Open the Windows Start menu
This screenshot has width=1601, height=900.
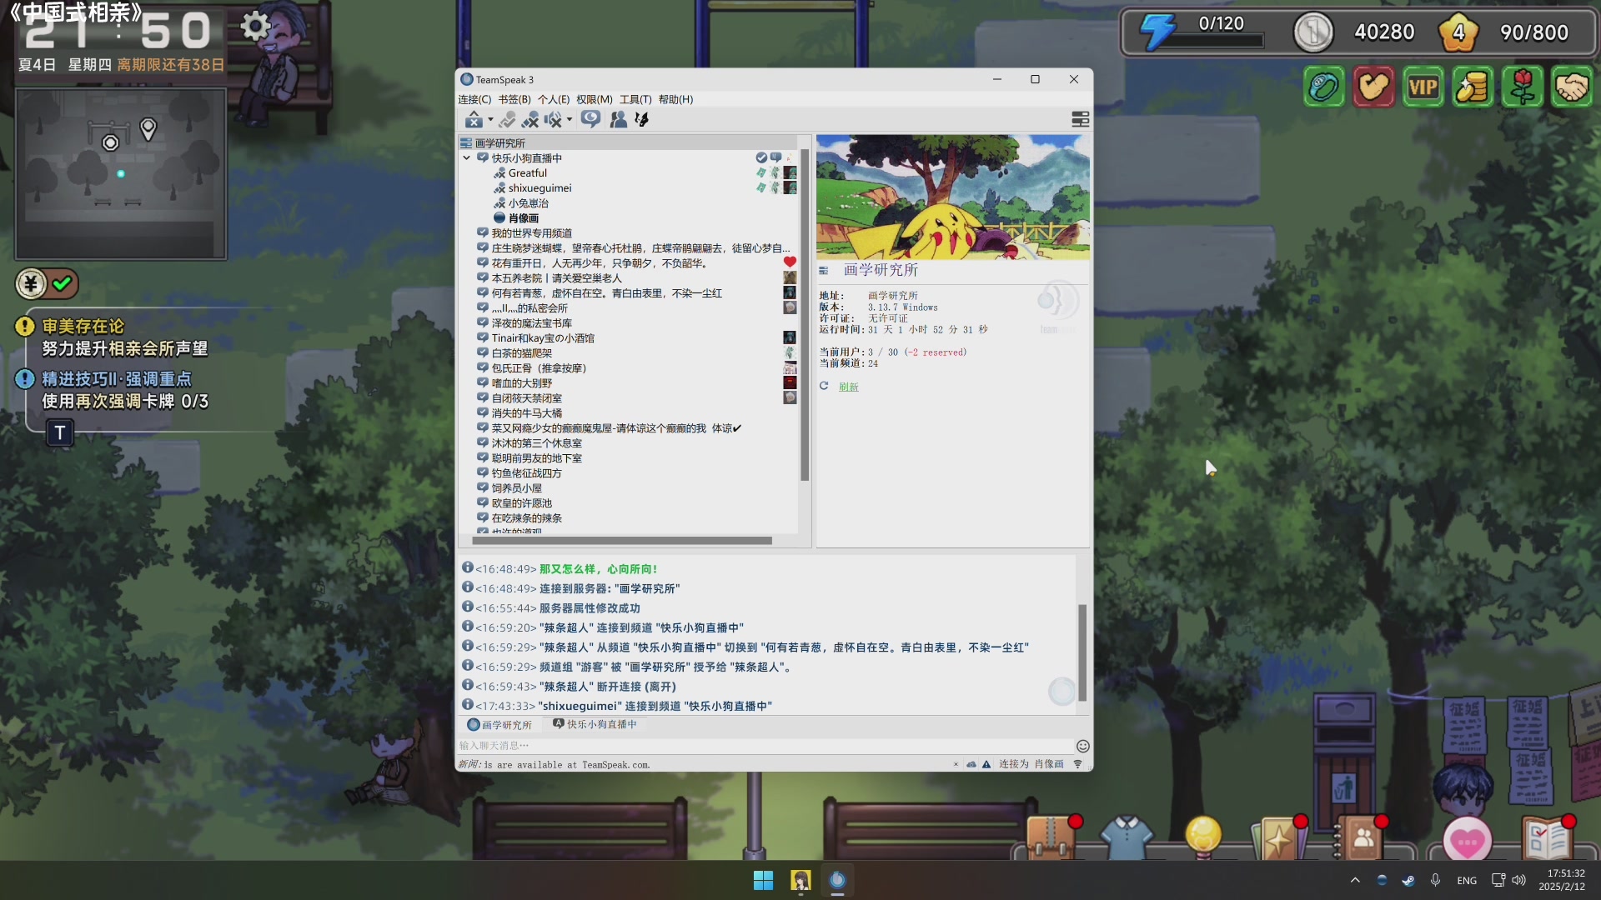point(763,881)
